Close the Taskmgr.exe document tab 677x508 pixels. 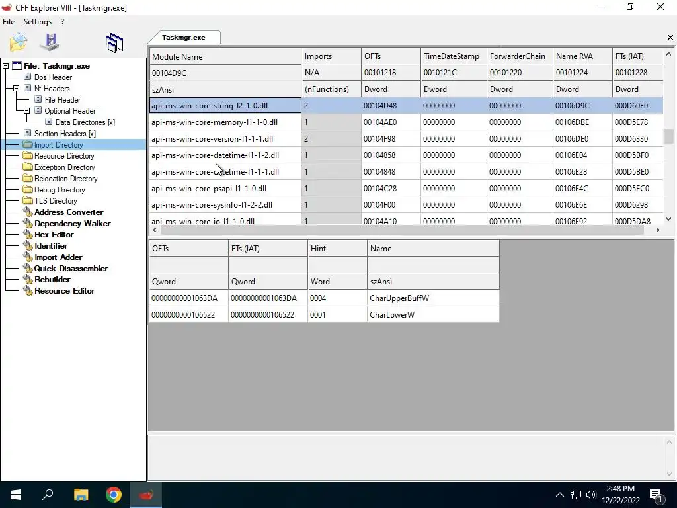coord(670,38)
